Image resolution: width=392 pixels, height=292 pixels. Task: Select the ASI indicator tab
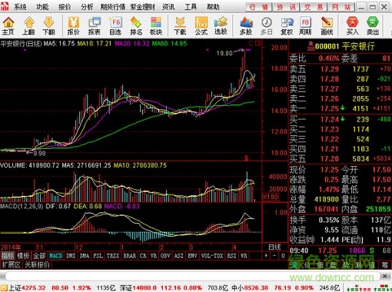pyautogui.click(x=179, y=256)
